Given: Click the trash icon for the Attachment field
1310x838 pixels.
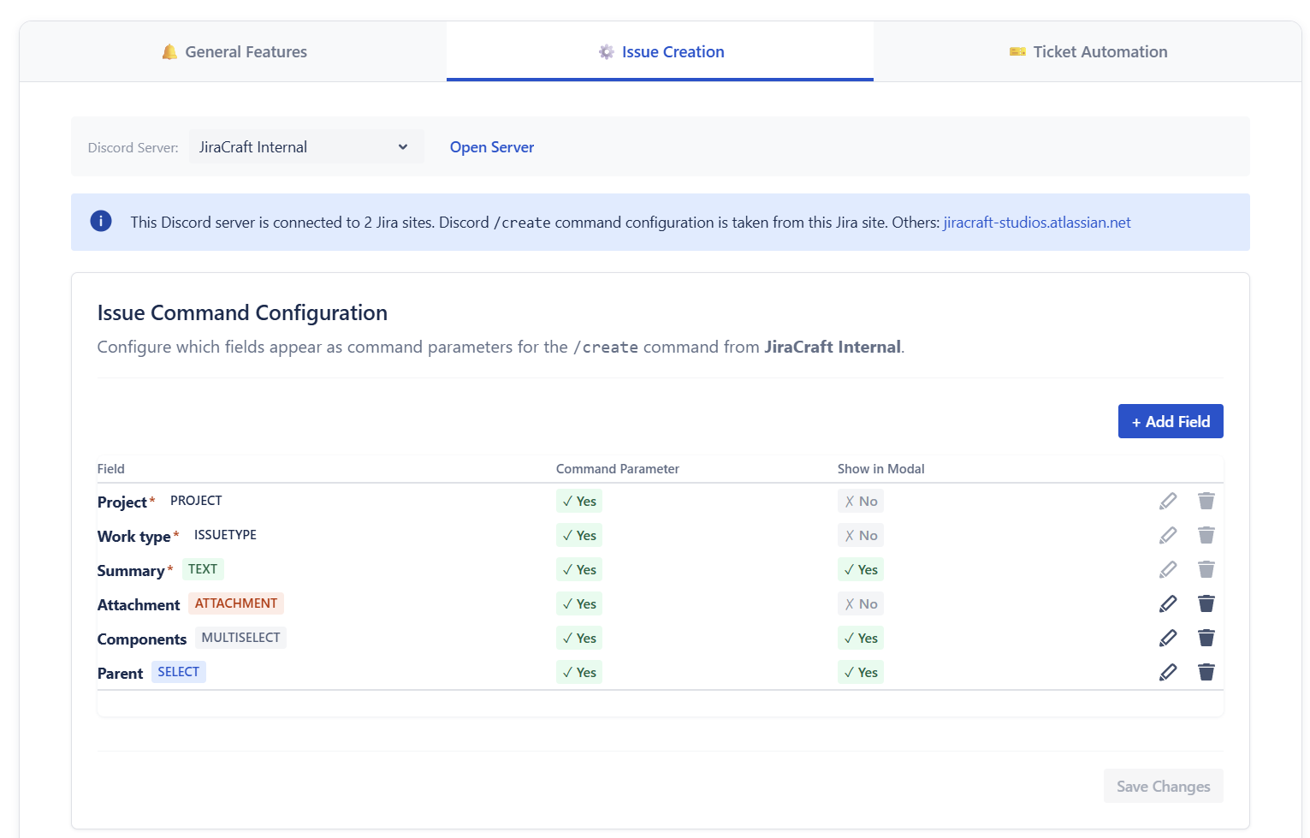Looking at the screenshot, I should tap(1206, 603).
